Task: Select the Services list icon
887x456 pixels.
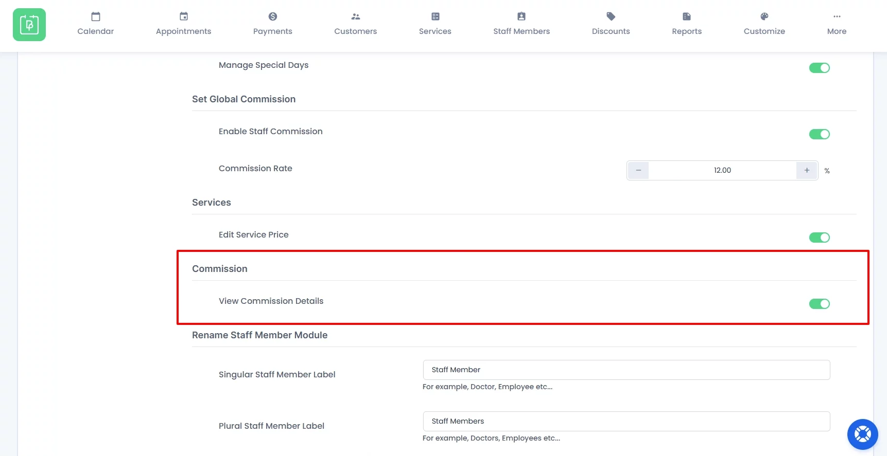Action: coord(436,16)
